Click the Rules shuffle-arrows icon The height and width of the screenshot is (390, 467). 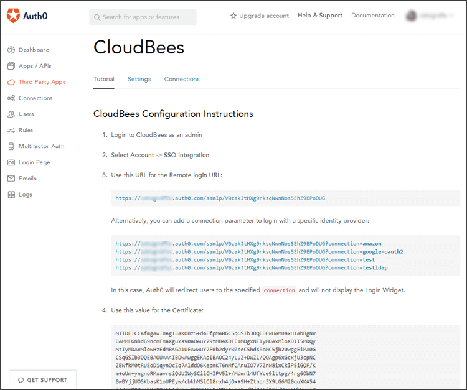pos(11,130)
